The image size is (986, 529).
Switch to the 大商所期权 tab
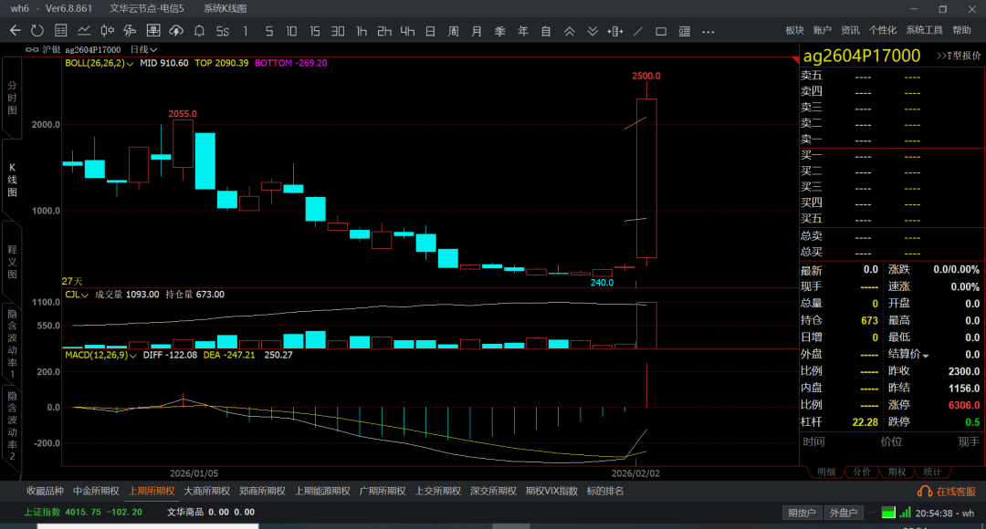205,491
